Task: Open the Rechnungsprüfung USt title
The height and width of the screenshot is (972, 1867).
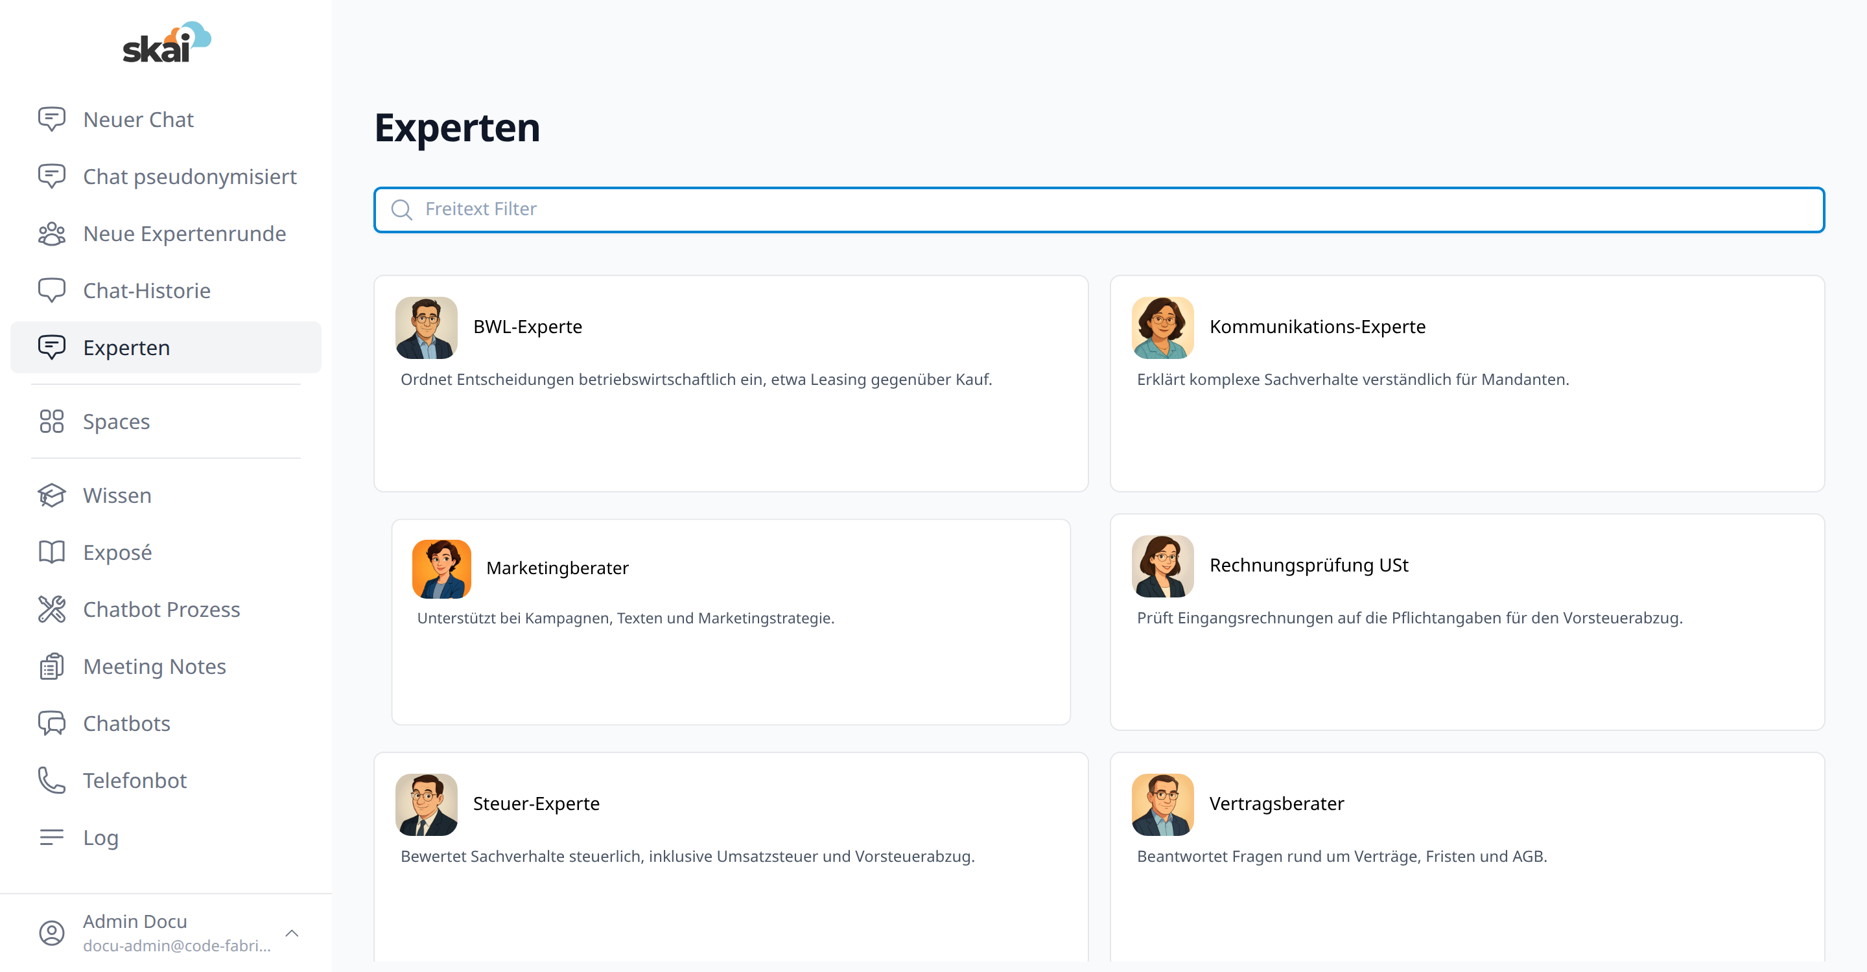Action: 1308,565
